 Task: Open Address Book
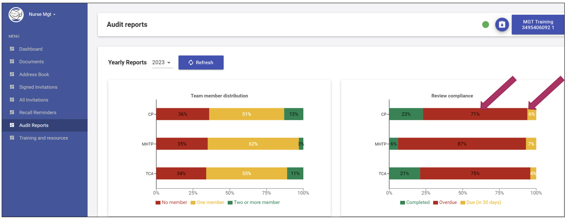coord(34,74)
